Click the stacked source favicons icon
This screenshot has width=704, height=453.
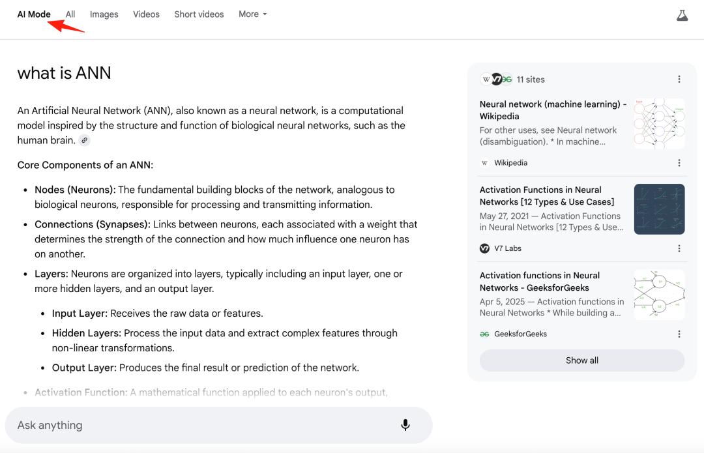(496, 80)
